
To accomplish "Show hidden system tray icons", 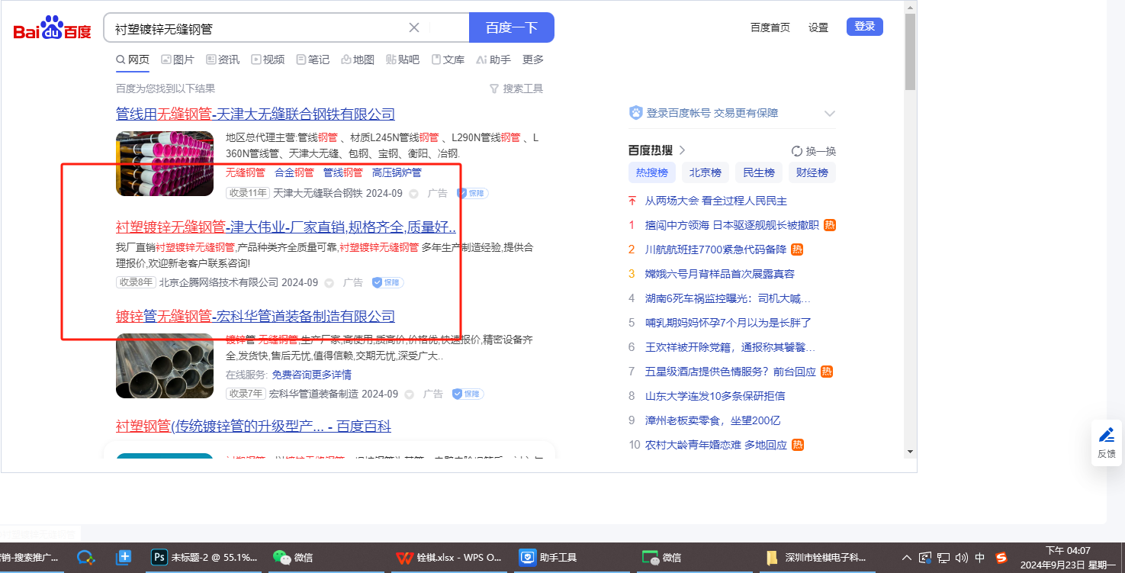I will [906, 558].
